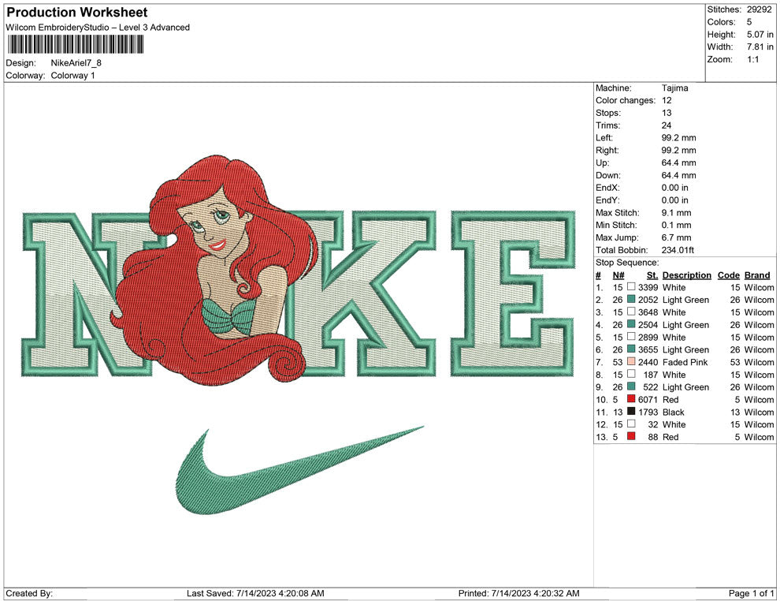This screenshot has height=601, width=780.
Task: Click the design name NikeAriel7_8
Action: (x=76, y=63)
